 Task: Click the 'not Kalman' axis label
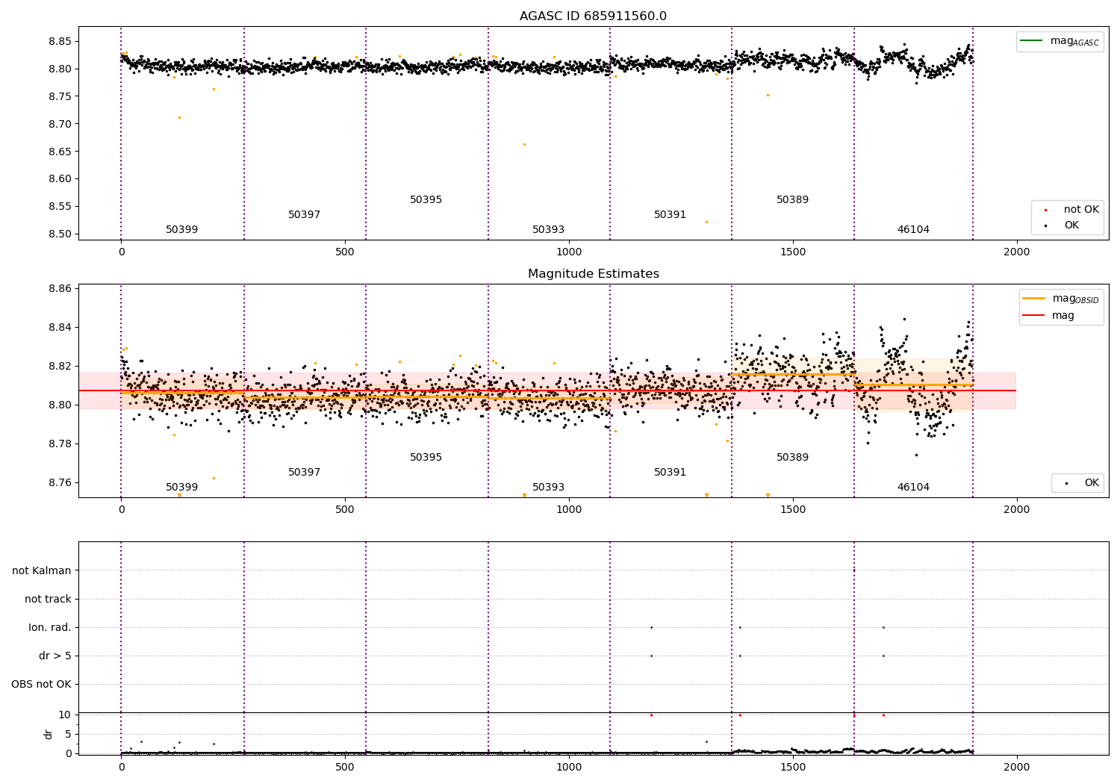pyautogui.click(x=42, y=571)
